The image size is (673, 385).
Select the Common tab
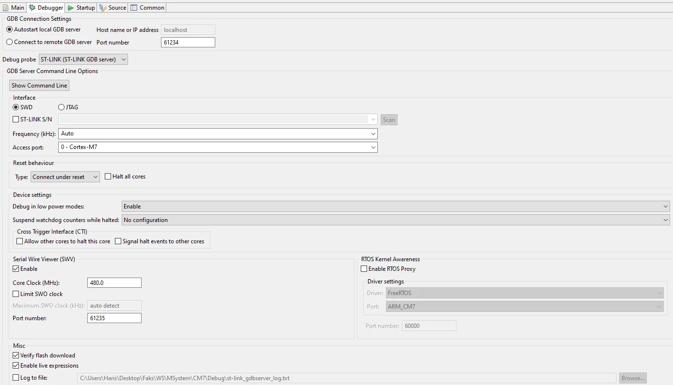click(147, 7)
